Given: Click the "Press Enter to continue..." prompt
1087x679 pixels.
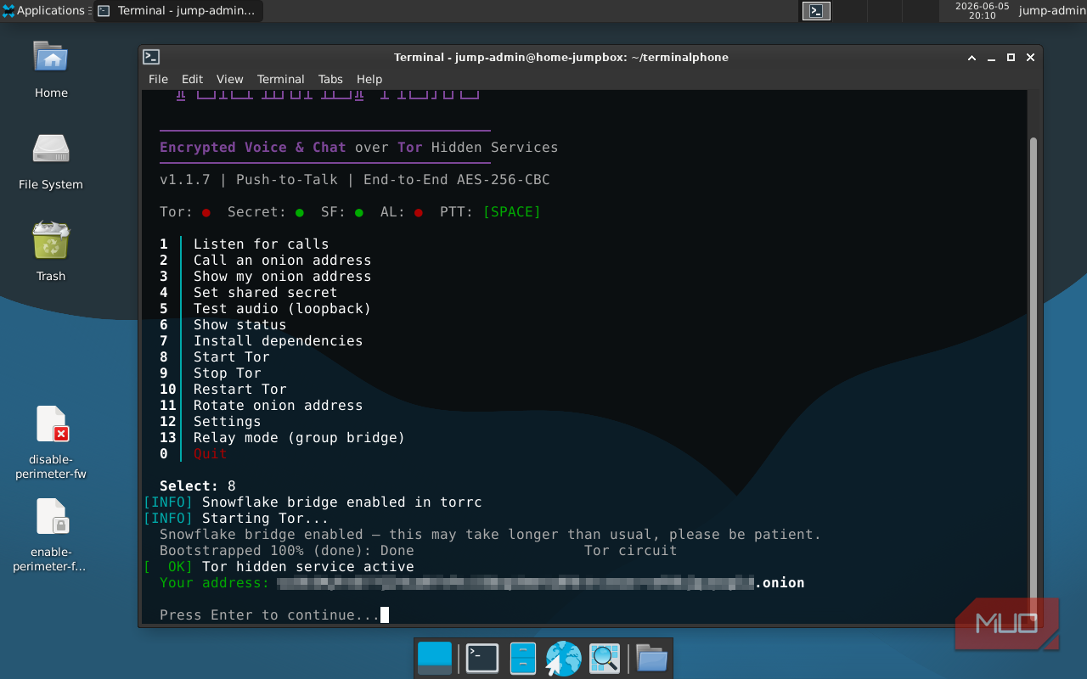Looking at the screenshot, I should pyautogui.click(x=269, y=614).
